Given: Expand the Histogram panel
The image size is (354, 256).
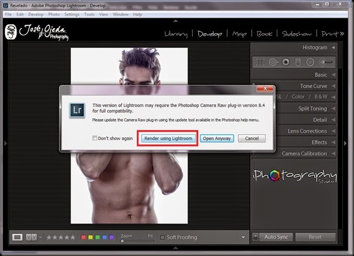Looking at the screenshot, I should click(x=333, y=47).
